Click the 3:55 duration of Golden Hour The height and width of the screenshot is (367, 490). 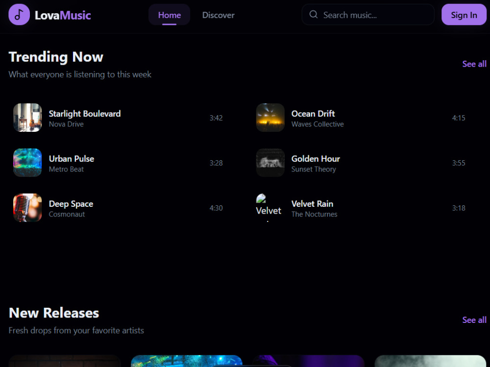[x=459, y=163]
